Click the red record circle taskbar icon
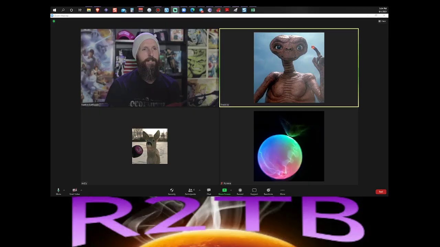The height and width of the screenshot is (247, 440). pyautogui.click(x=158, y=10)
